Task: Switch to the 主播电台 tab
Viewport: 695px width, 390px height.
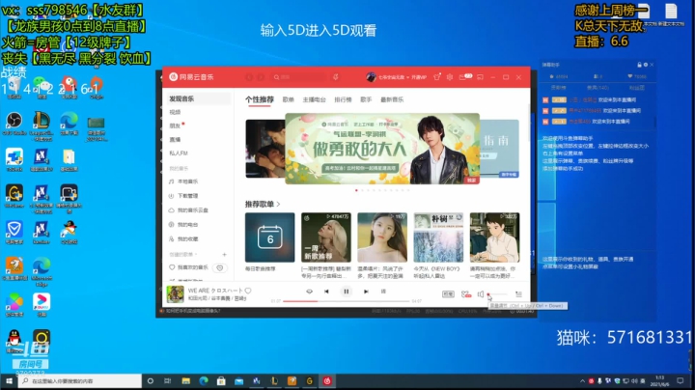Action: pos(315,99)
